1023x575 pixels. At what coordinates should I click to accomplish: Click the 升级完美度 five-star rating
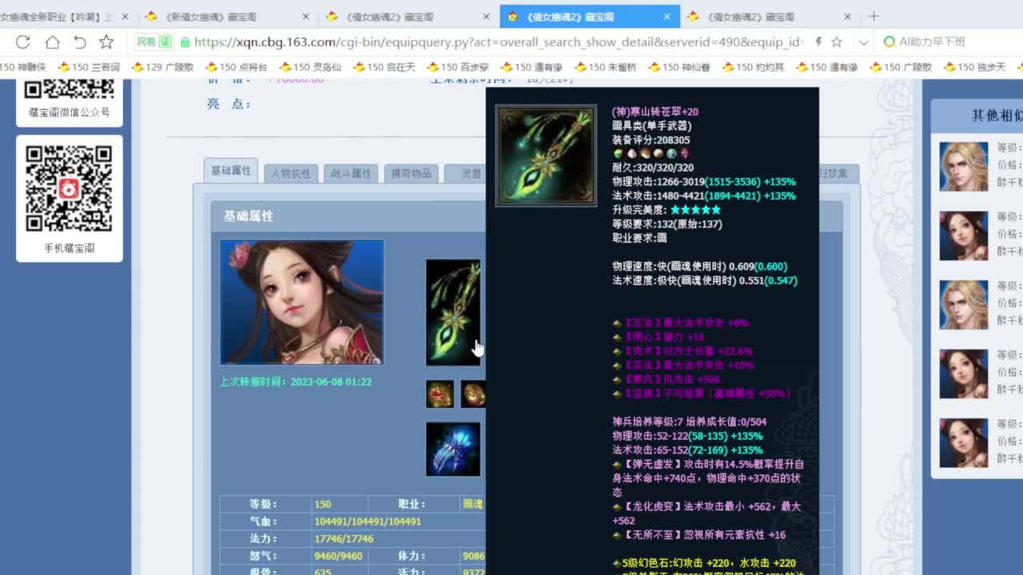click(x=695, y=210)
